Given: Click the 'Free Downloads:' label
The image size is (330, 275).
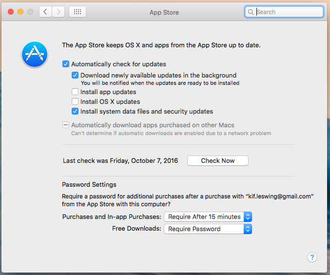Looking at the screenshot, I should point(136,229).
